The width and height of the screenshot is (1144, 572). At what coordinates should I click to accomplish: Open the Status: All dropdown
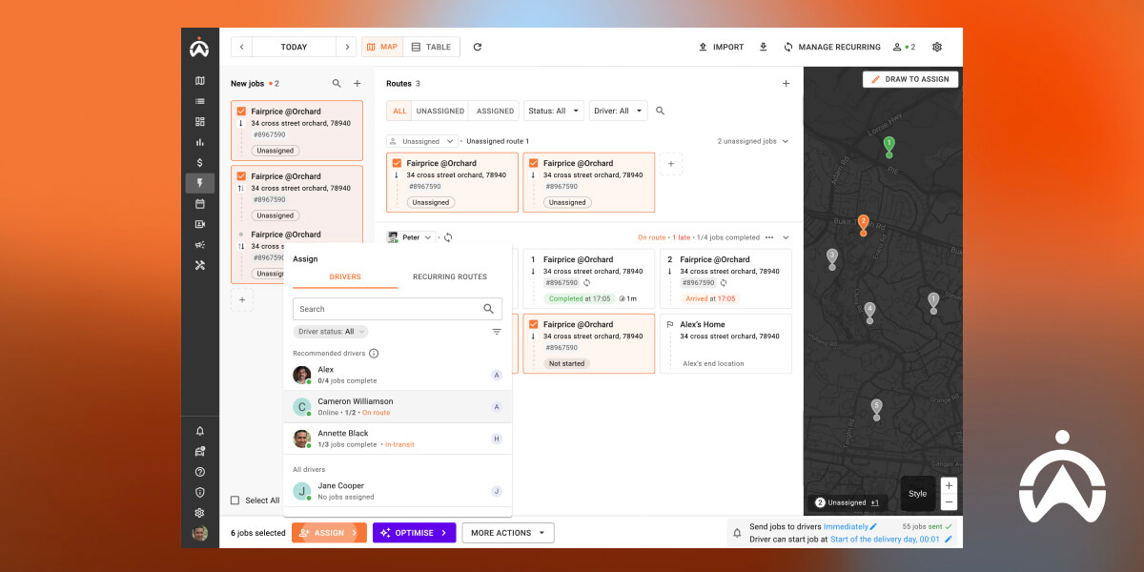click(x=553, y=110)
